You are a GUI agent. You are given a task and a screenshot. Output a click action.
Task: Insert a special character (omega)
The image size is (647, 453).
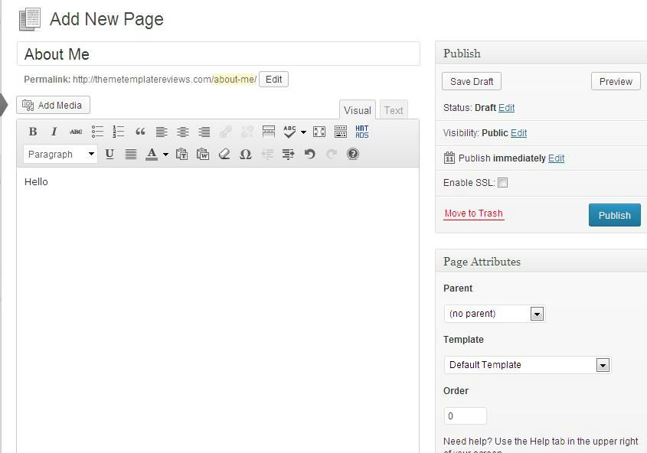pyautogui.click(x=246, y=154)
